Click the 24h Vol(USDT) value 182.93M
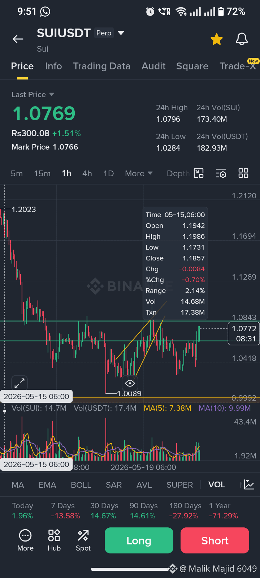Viewport: 260px width, 578px height. 212,148
